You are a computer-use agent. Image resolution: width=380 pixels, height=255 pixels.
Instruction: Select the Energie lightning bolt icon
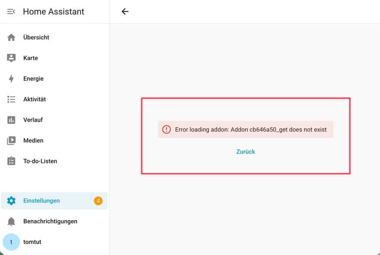point(12,79)
